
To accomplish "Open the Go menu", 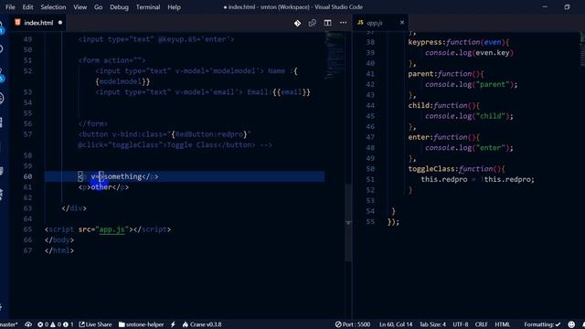I will (98, 7).
